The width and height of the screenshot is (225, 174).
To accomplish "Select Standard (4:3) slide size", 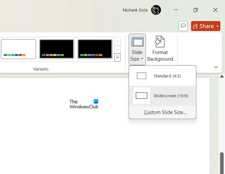I will pos(162,76).
